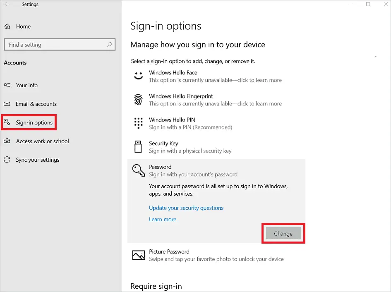Screen dimensions: 391x292
Task: Click the Email & accounts envelope icon
Action: click(x=7, y=104)
